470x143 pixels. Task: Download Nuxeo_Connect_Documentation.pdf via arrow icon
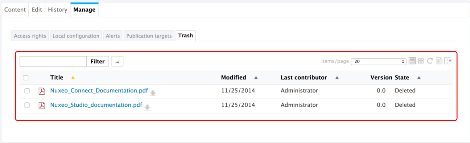click(153, 93)
